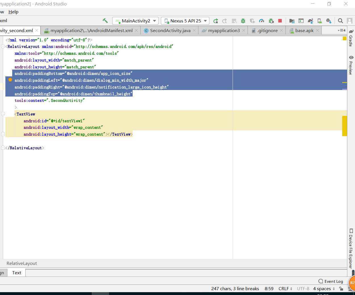Toggle the read-only lock icon
Screen dimensions: 355x295
[341, 288]
